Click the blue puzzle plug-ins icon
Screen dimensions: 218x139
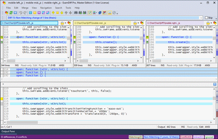pyautogui.click(x=100, y=13)
